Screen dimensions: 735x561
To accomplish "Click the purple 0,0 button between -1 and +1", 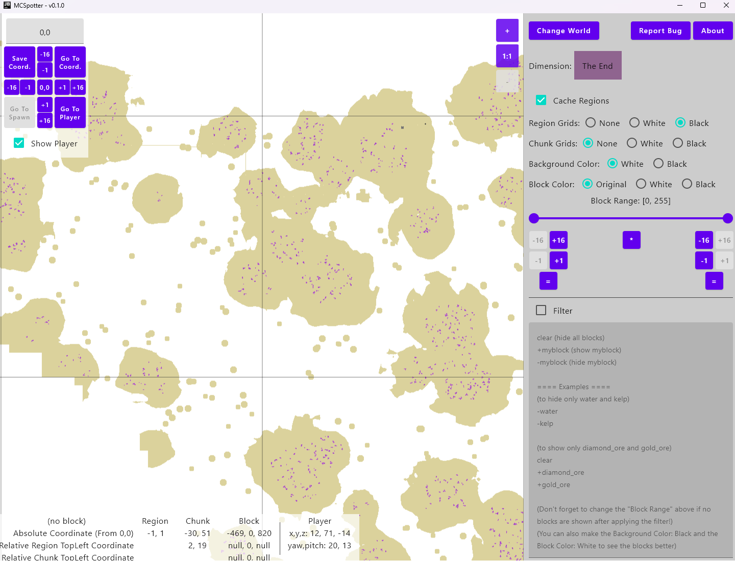I will (45, 87).
